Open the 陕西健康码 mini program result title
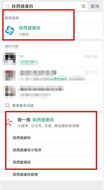The width and height of the screenshot is (104, 190). [29, 28]
